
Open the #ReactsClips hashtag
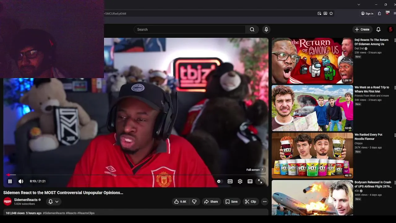click(x=86, y=213)
